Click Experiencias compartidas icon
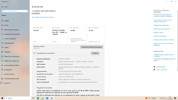The image size is (178, 100). pos(2,61)
